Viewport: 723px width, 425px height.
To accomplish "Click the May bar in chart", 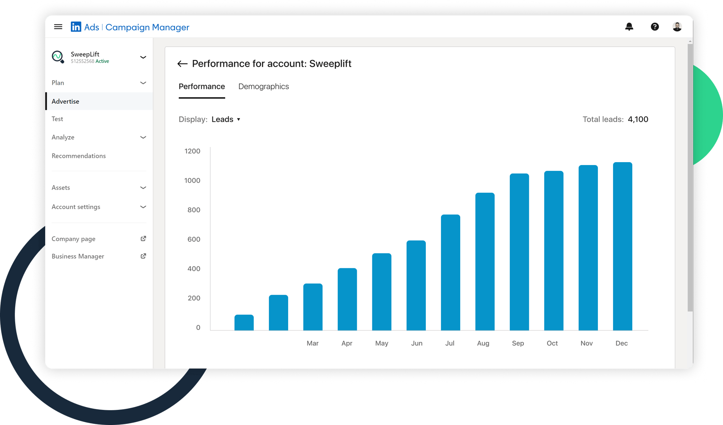I will click(382, 292).
